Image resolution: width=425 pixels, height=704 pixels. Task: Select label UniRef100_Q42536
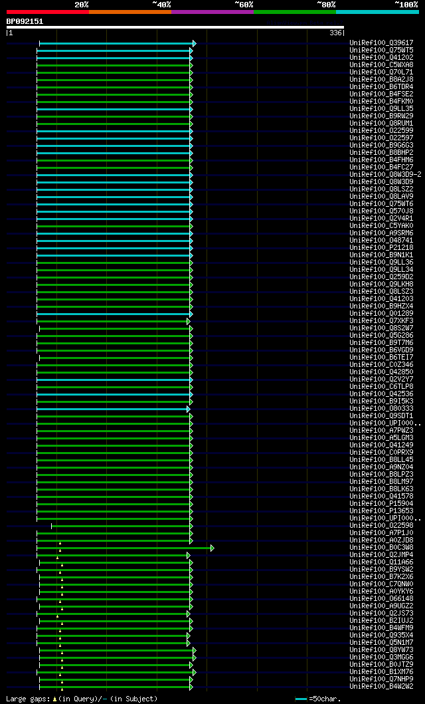(x=381, y=394)
